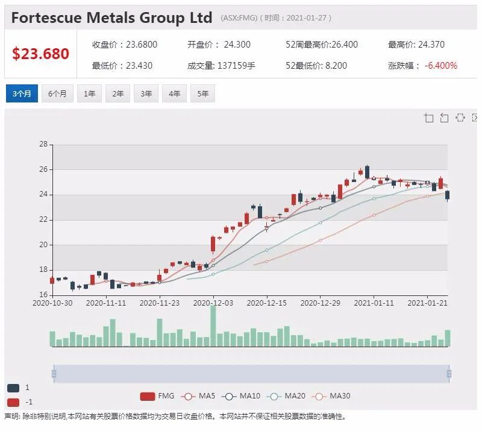482x431 pixels.
Task: Click the tallest volume bar near 2020-12-03
Action: (213, 326)
